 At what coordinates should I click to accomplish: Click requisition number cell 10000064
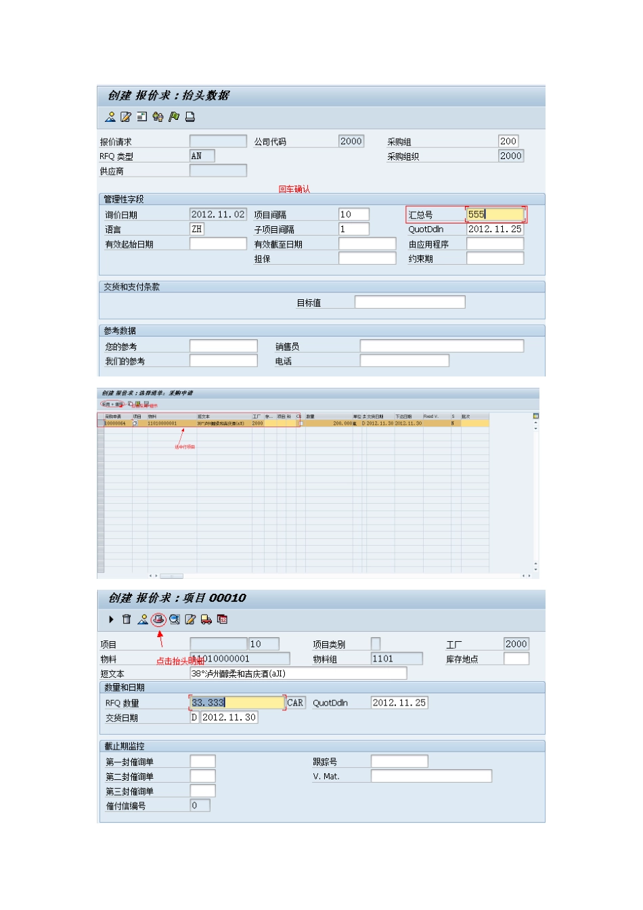click(x=116, y=423)
